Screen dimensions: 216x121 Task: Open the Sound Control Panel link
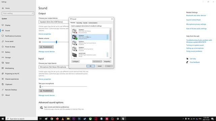pyautogui.click(x=193, y=20)
